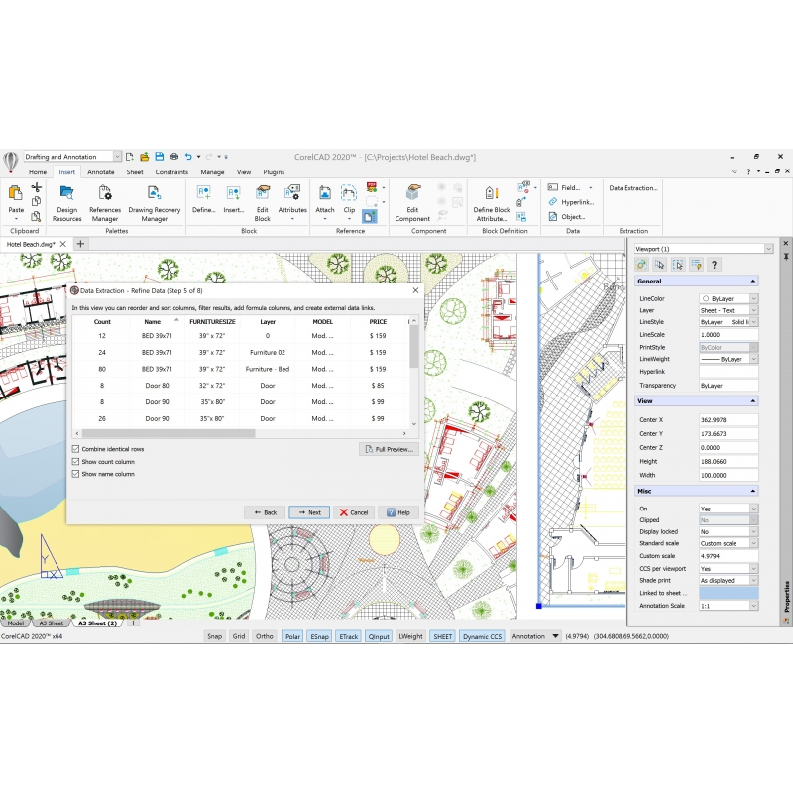The height and width of the screenshot is (793, 793).
Task: Click the Attributes icon in Block group
Action: (x=292, y=192)
